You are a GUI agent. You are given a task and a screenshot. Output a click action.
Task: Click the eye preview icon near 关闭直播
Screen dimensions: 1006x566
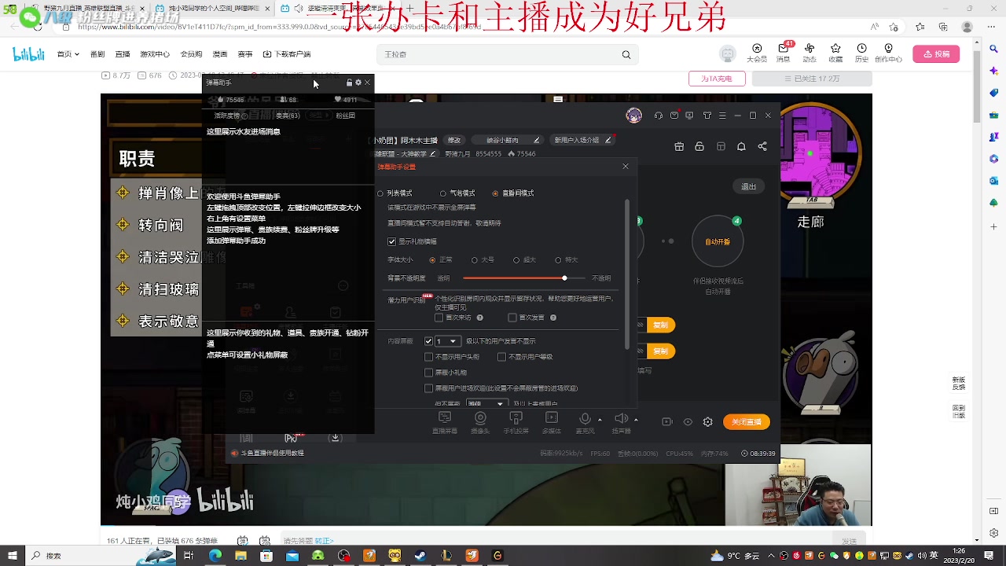point(688,421)
